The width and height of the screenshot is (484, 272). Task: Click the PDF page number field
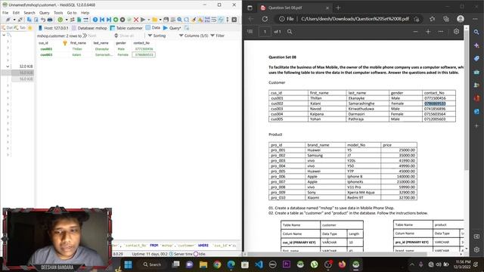(265, 32)
